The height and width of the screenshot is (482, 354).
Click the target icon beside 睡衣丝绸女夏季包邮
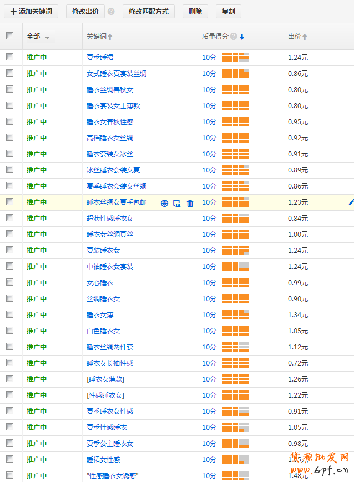coord(164,203)
